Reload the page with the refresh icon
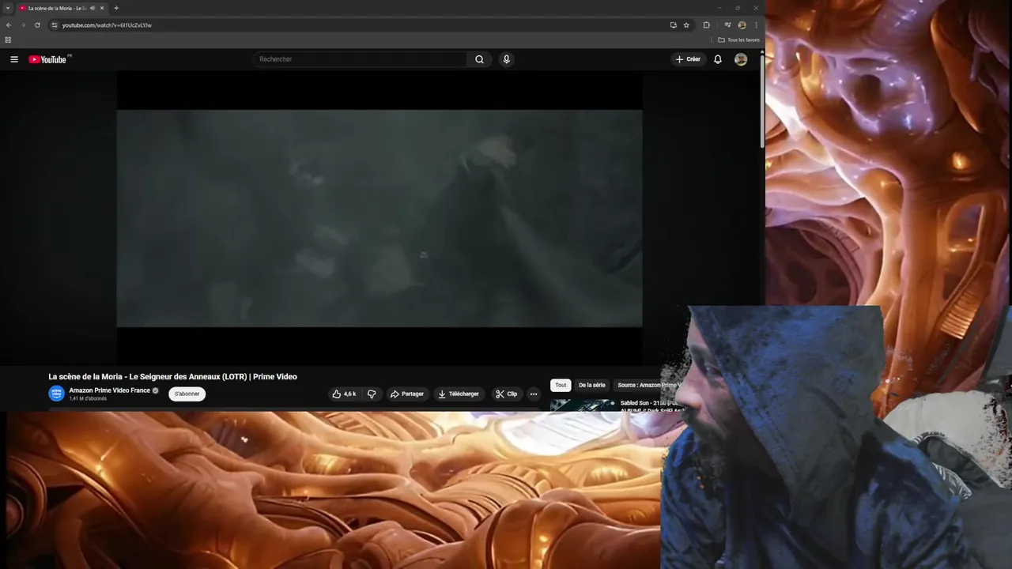Viewport: 1012px width, 569px height. point(37,24)
